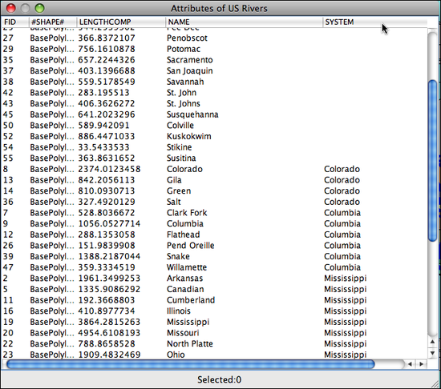
Task: Sort by the FID column header
Action: click(x=15, y=22)
